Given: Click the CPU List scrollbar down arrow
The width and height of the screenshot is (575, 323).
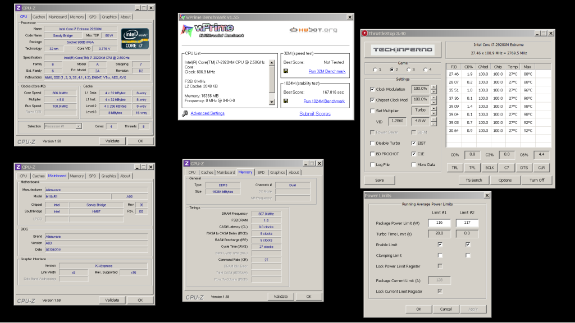Looking at the screenshot, I should [272, 102].
